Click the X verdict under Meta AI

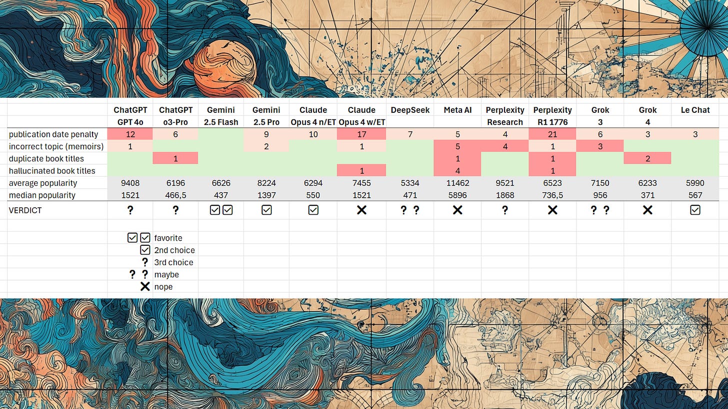(457, 210)
